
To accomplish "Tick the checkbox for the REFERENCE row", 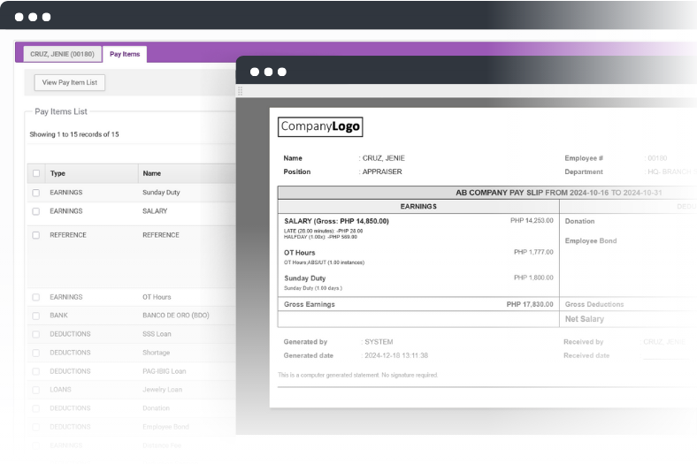I will coord(36,235).
